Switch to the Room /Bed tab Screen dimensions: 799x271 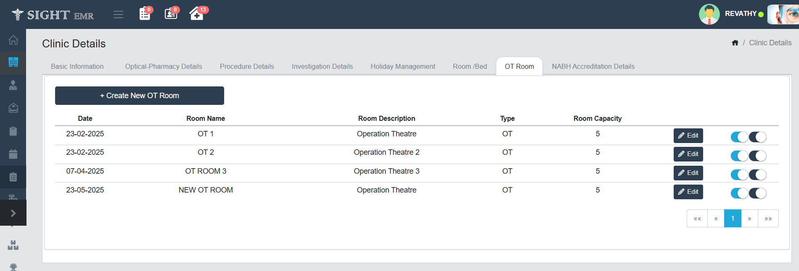click(470, 66)
